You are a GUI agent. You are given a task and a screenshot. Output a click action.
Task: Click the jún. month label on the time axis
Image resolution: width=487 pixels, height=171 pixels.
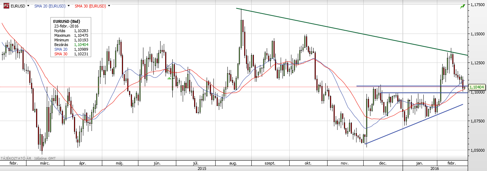(x=157, y=163)
